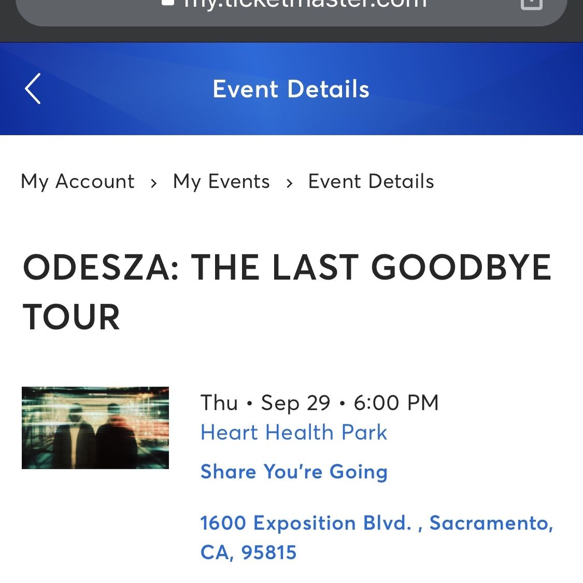The width and height of the screenshot is (583, 583).
Task: Tap the lock icon beside the URL
Action: [168, 2]
